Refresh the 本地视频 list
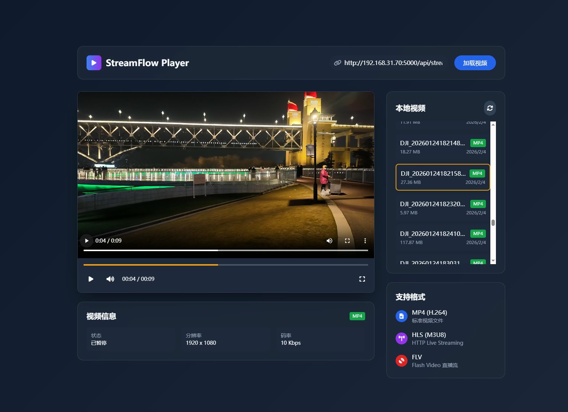 490,108
